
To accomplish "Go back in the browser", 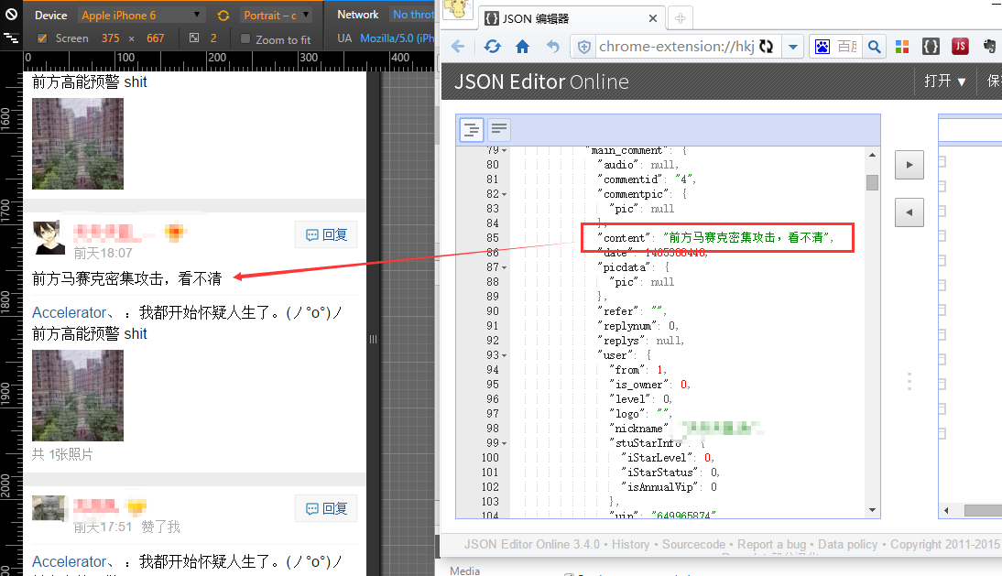I will point(458,47).
